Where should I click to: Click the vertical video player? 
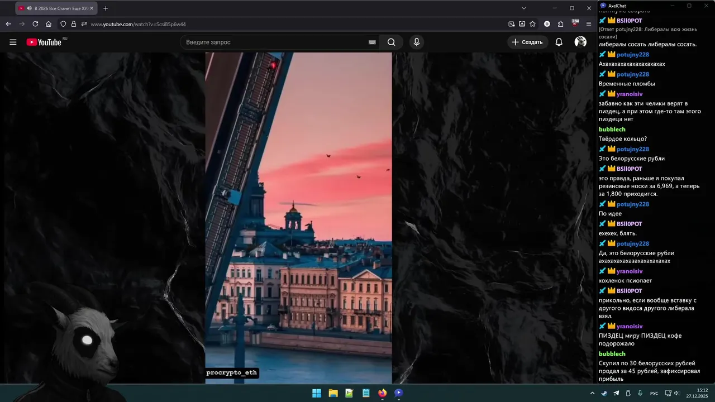click(298, 218)
